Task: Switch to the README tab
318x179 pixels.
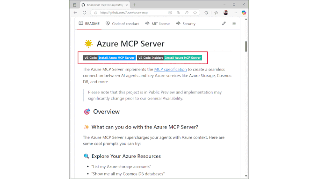Action: point(89,24)
